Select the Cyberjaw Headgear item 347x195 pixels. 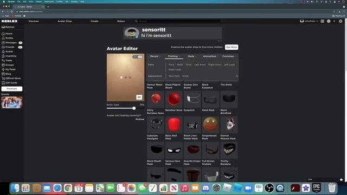point(156,125)
